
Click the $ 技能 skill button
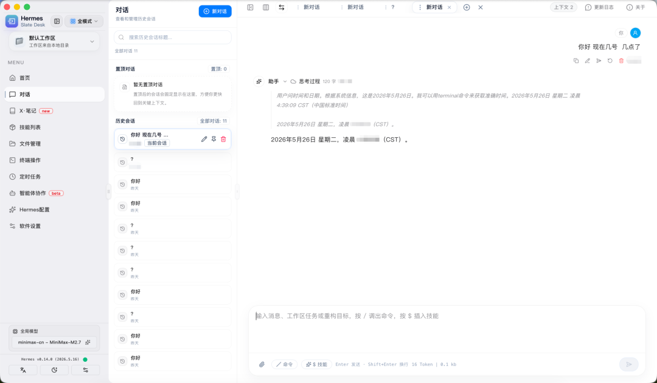pos(316,364)
